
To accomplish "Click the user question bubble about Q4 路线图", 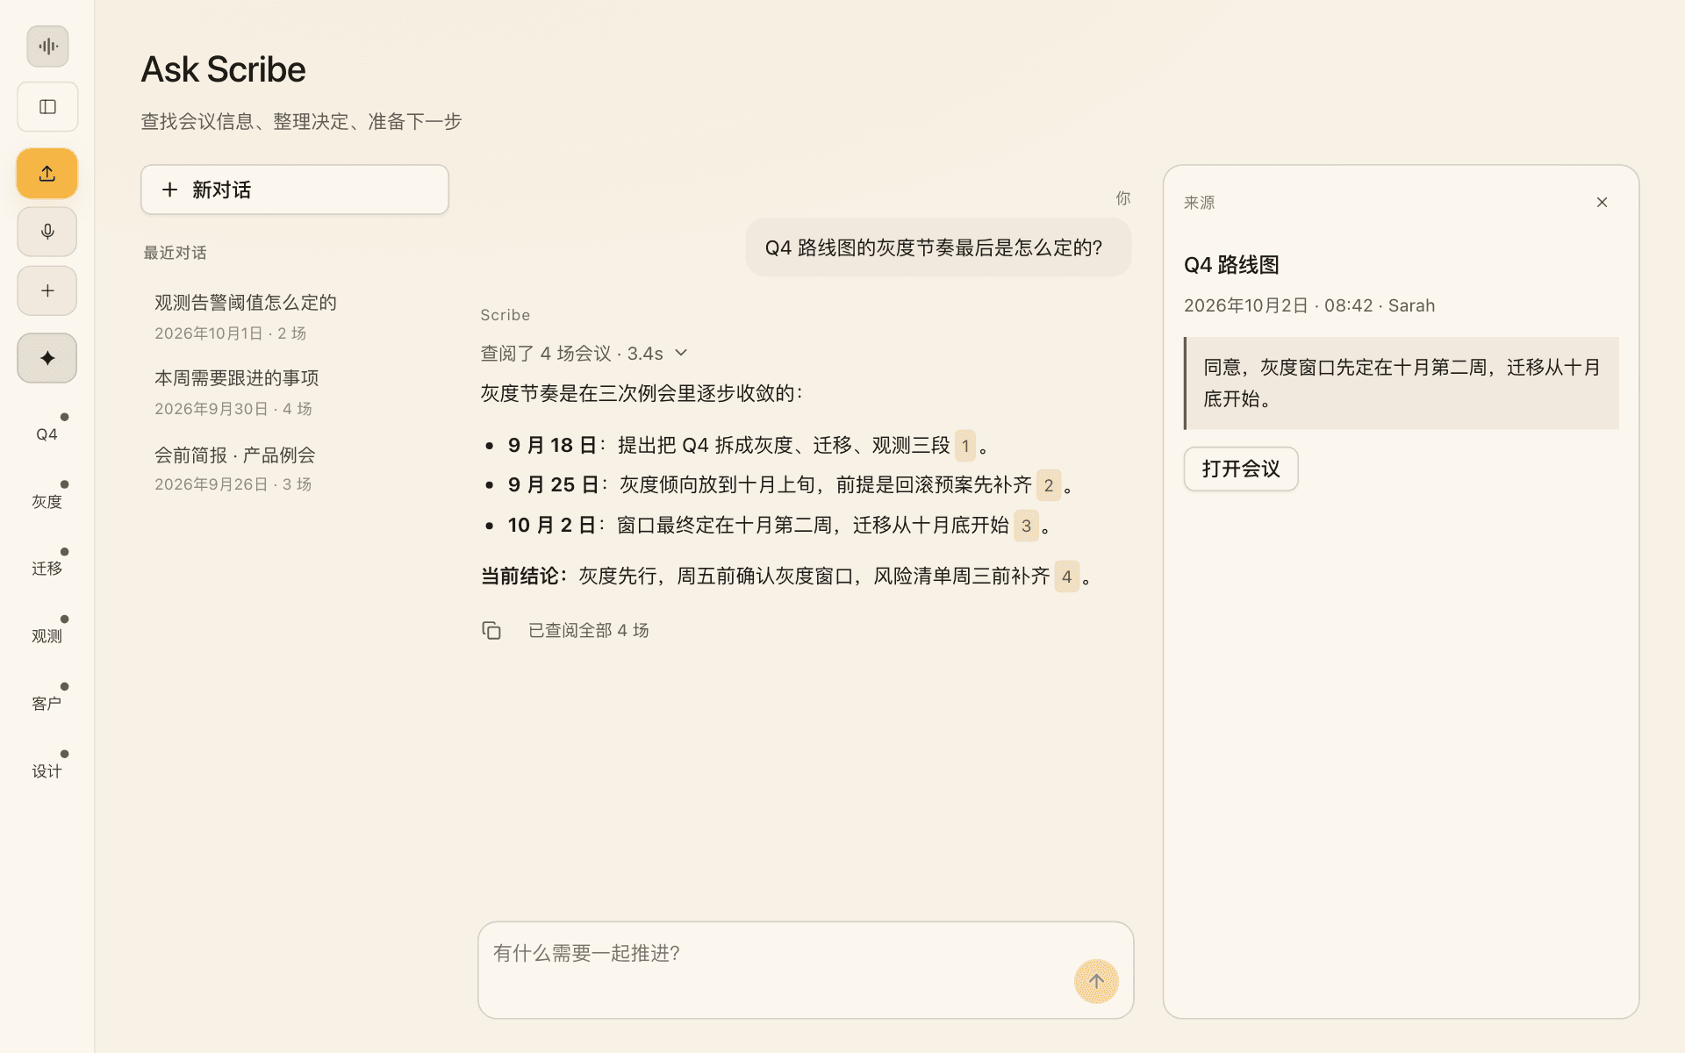I will pyautogui.click(x=938, y=247).
